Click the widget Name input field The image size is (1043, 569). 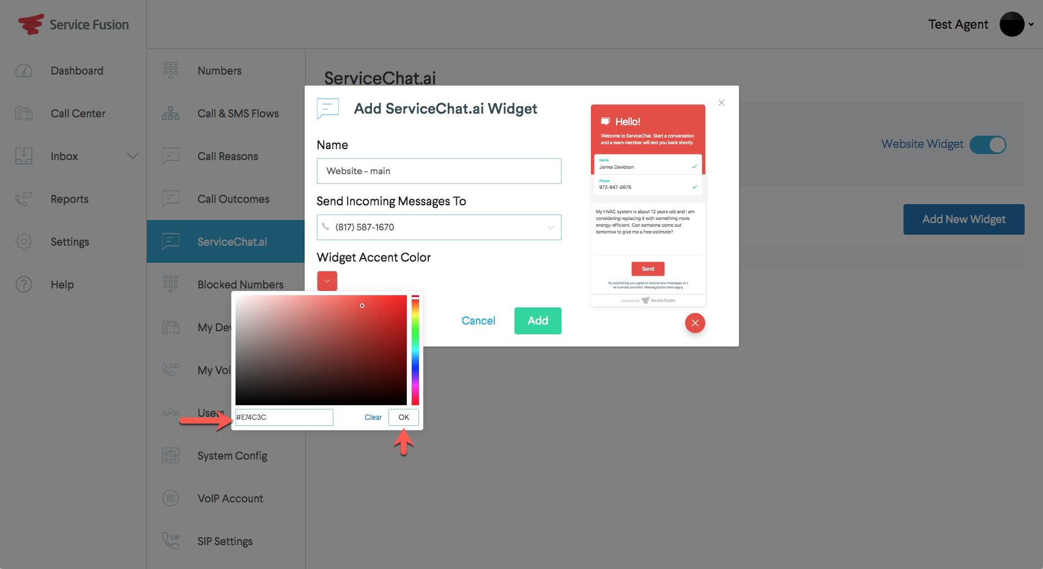click(x=439, y=171)
